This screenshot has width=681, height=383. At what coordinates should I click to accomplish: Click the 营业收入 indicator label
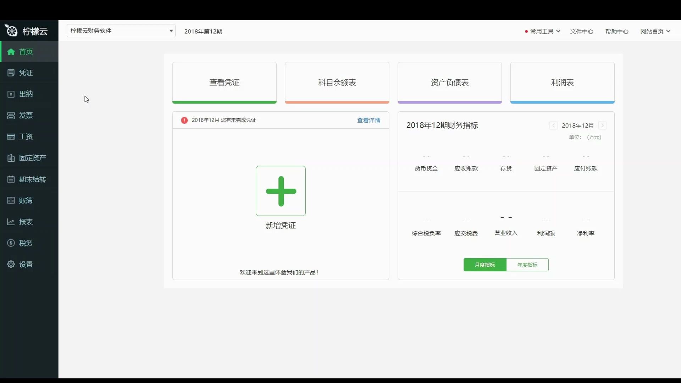(x=506, y=233)
